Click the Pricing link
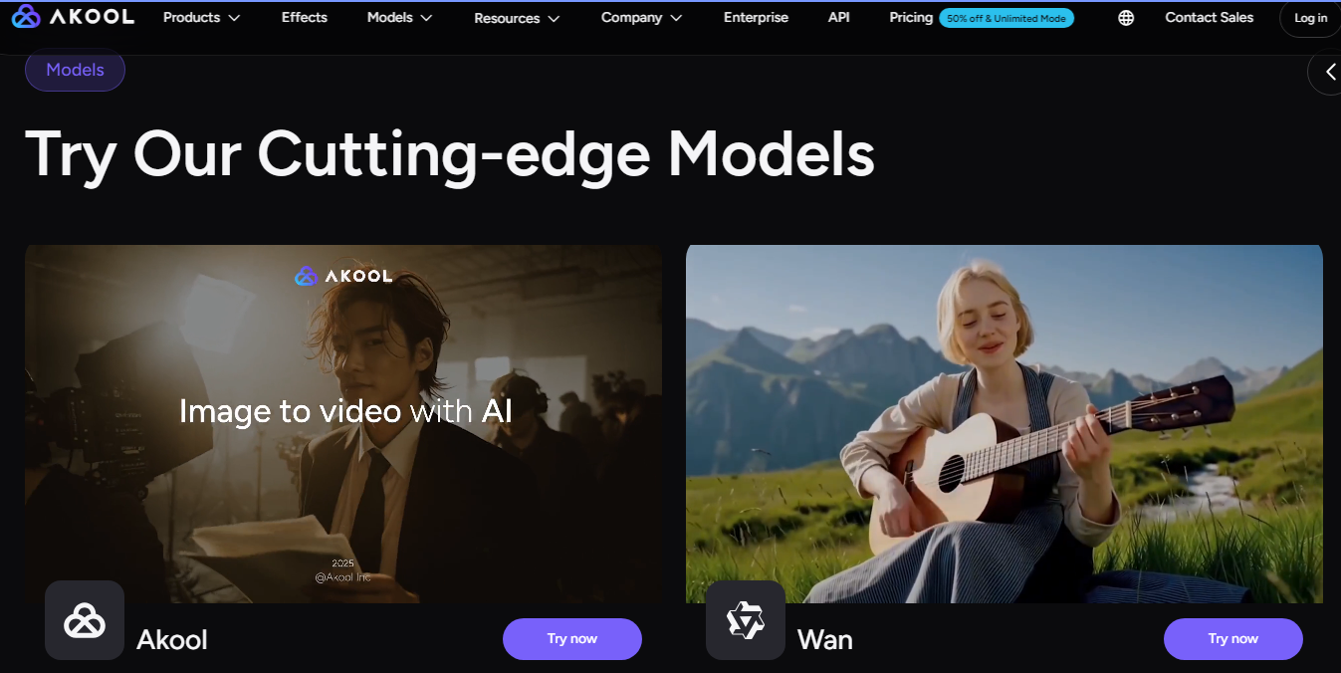Screen dimensions: 1341x673 coord(911,18)
